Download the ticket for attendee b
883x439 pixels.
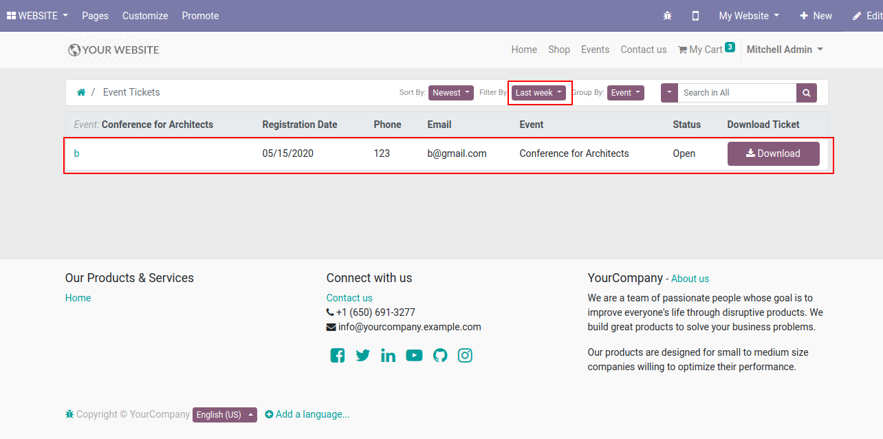pos(774,153)
